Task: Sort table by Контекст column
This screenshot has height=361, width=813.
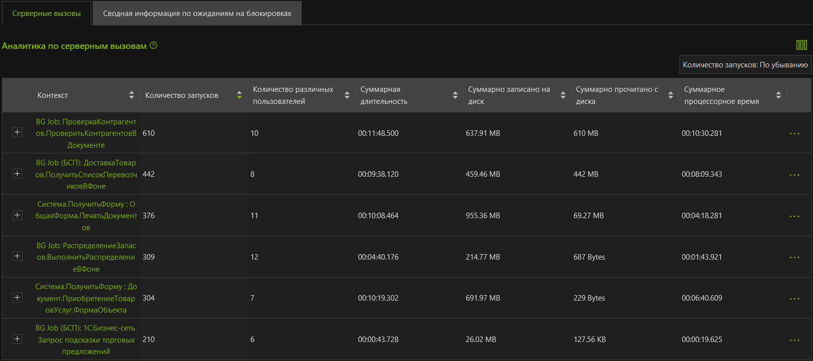Action: coord(131,95)
